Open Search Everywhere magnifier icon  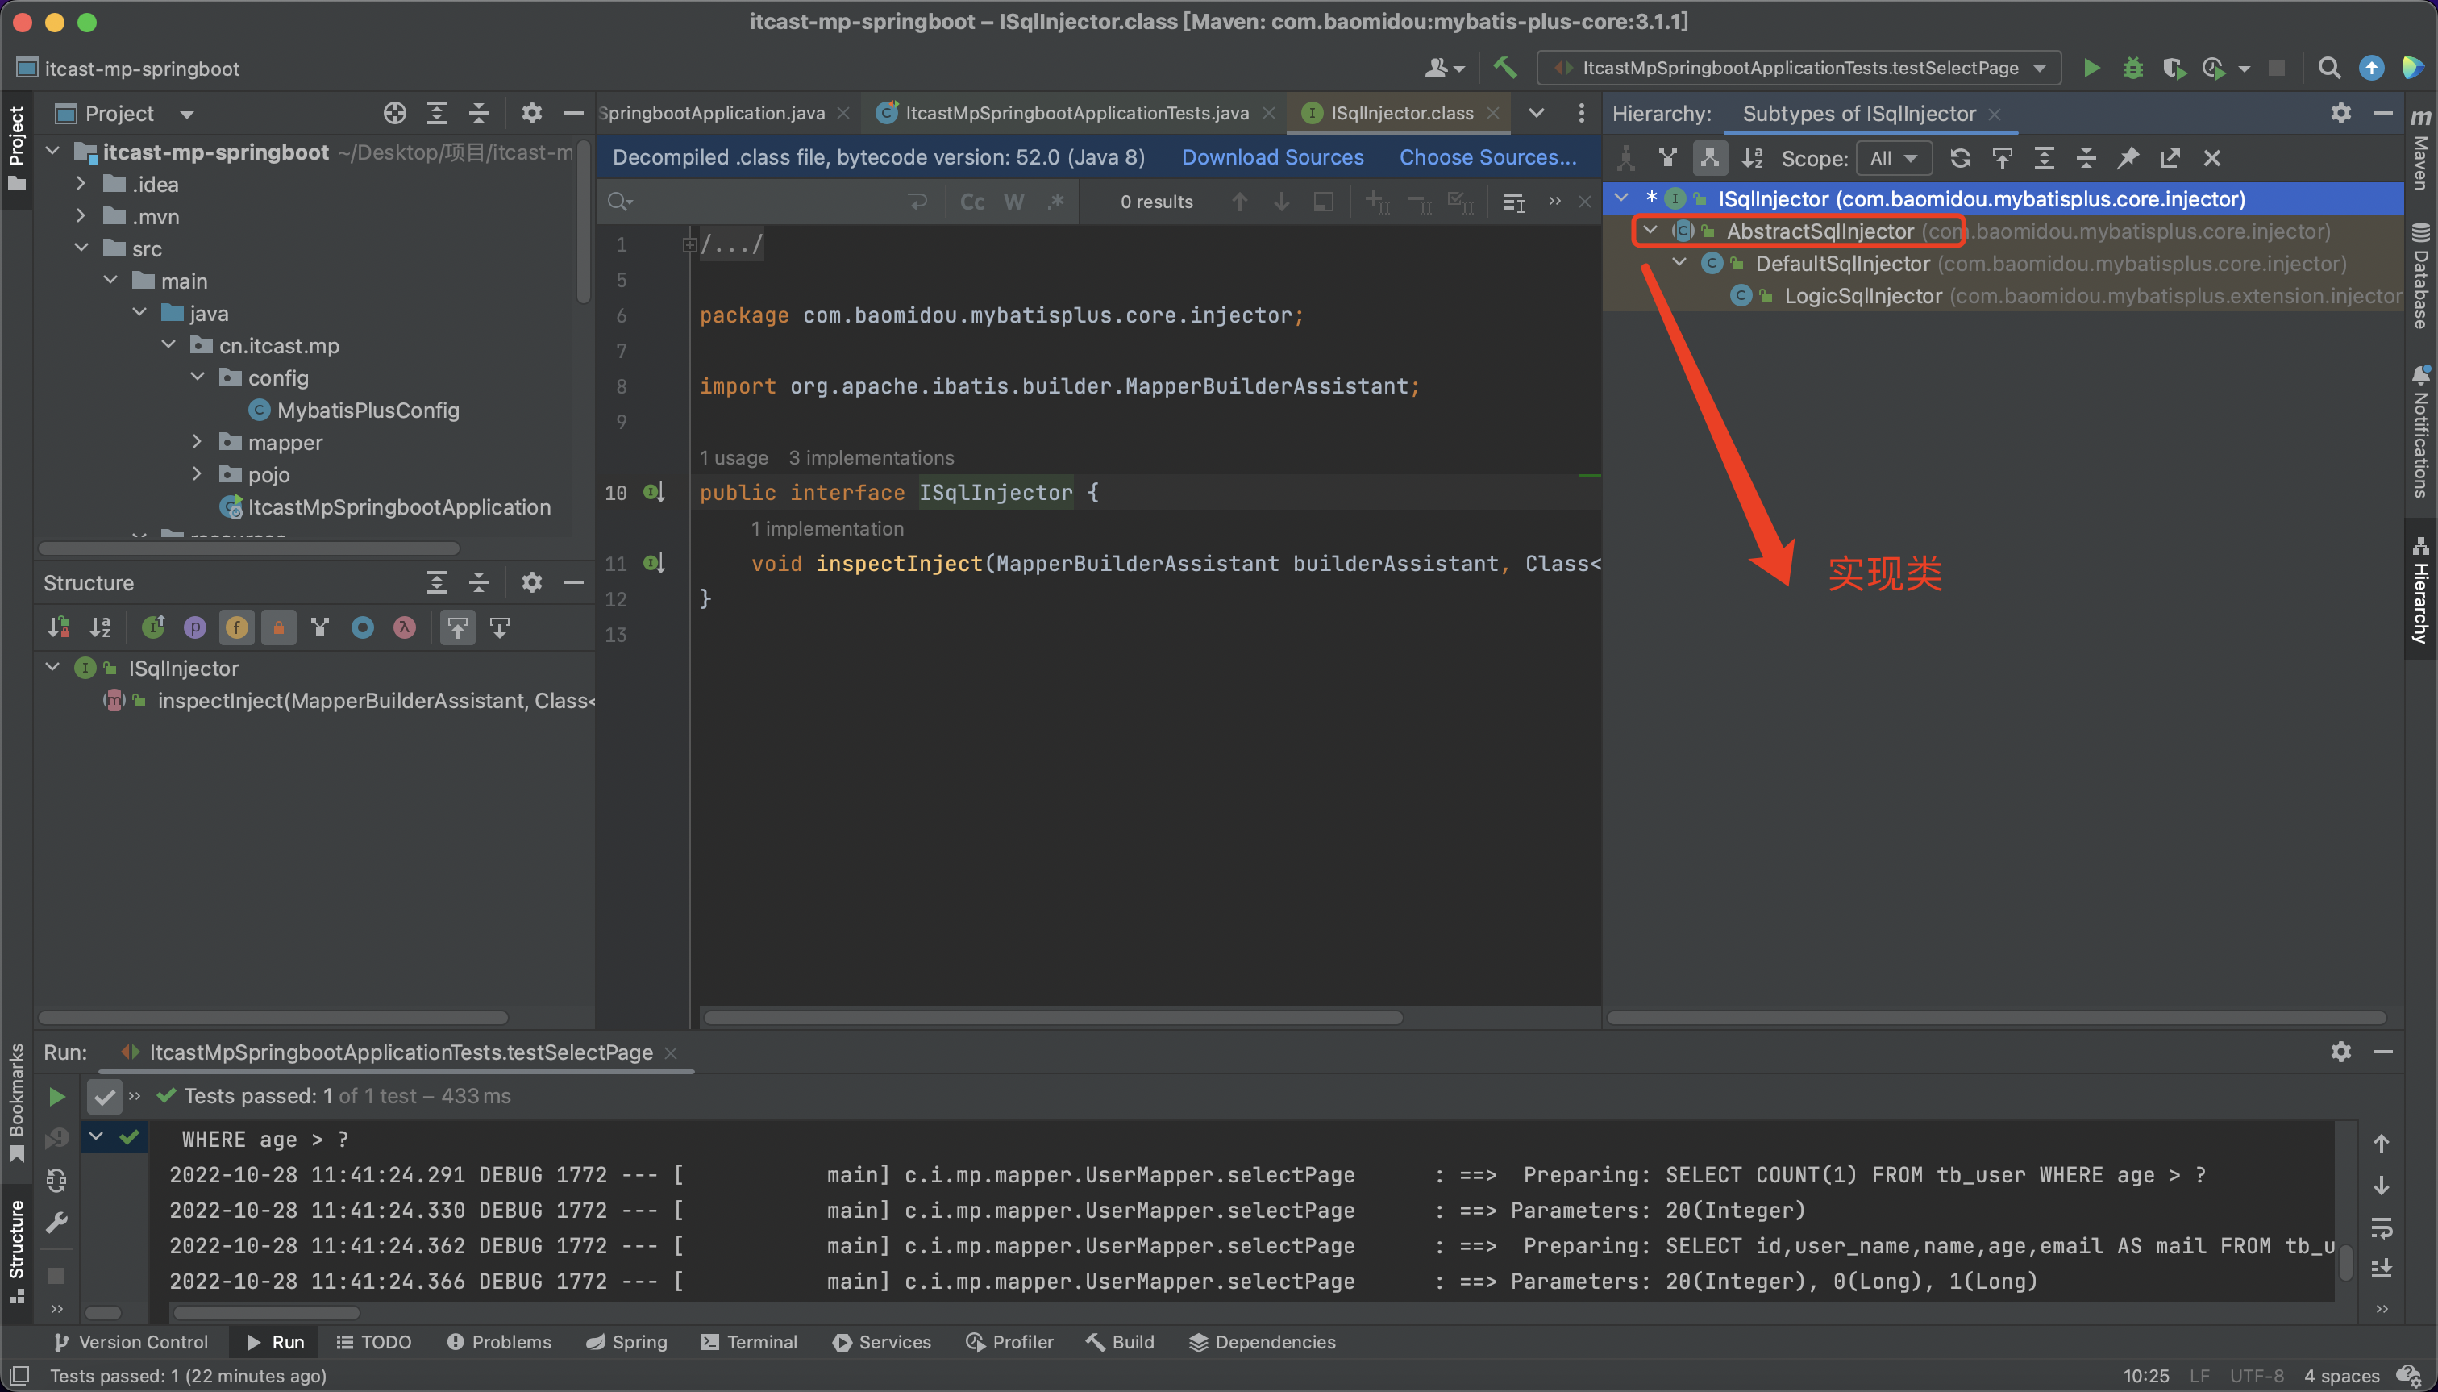[2329, 68]
